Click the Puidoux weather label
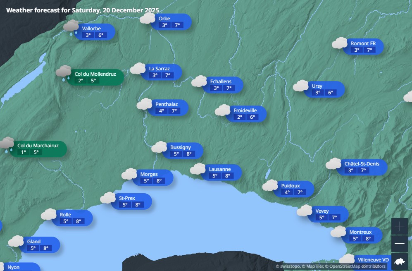Screen dimensions: 412x271 (293, 189)
